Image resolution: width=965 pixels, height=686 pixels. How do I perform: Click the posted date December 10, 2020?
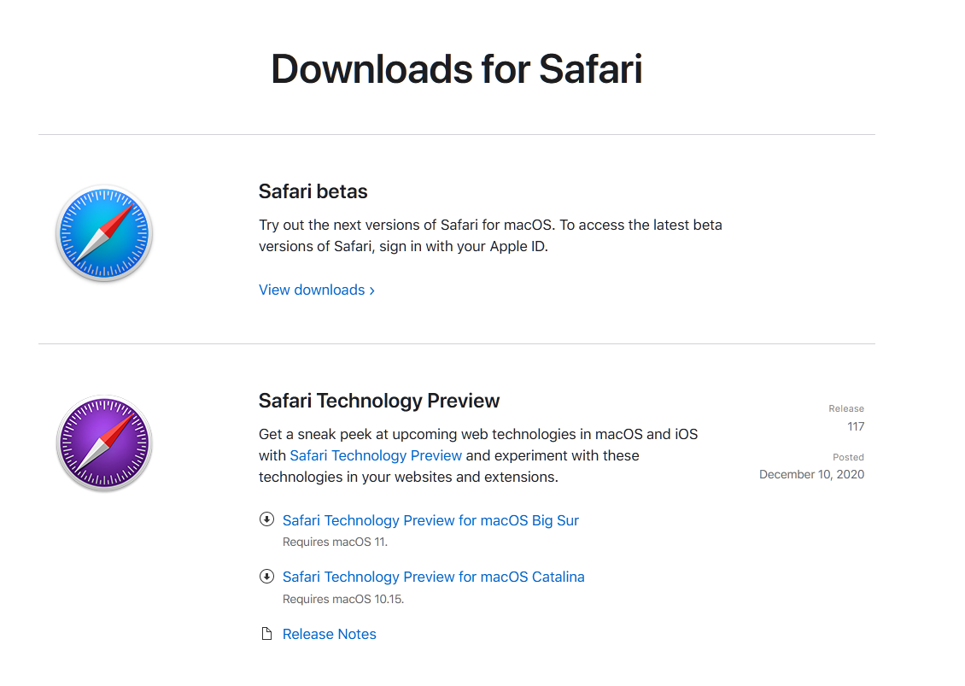click(x=812, y=475)
